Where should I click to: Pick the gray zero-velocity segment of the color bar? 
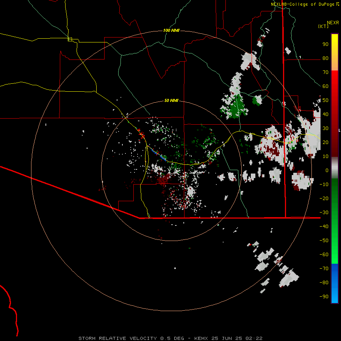[335, 168]
